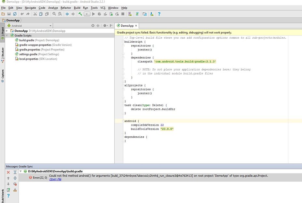The width and height of the screenshot is (302, 203).
Task: Open the Project Structure icon
Action: pyautogui.click(x=144, y=14)
